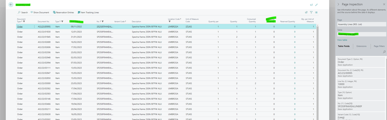Open Show Document action
Image resolution: width=387 pixels, height=120 pixels.
click(x=40, y=12)
